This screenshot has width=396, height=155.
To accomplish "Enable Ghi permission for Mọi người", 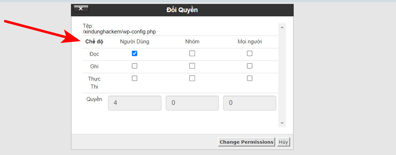I will tap(250, 66).
